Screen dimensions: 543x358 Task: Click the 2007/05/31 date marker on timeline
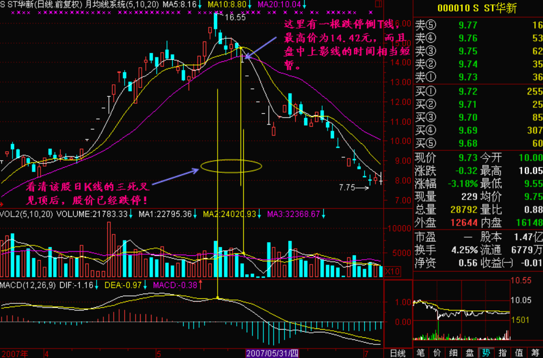pyautogui.click(x=272, y=353)
